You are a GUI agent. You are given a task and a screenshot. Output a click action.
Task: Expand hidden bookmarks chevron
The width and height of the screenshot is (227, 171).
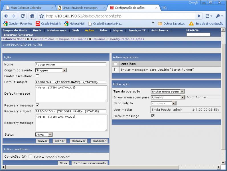[153, 23]
